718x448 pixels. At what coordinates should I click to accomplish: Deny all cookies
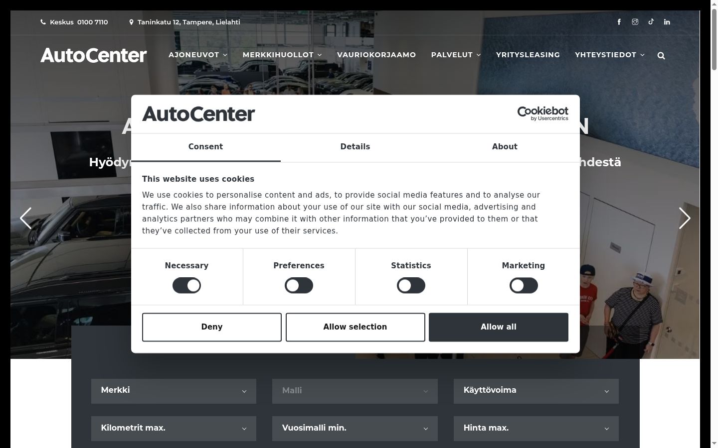[212, 327]
